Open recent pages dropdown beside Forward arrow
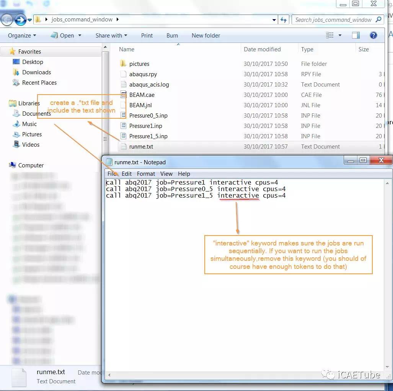 (29, 20)
